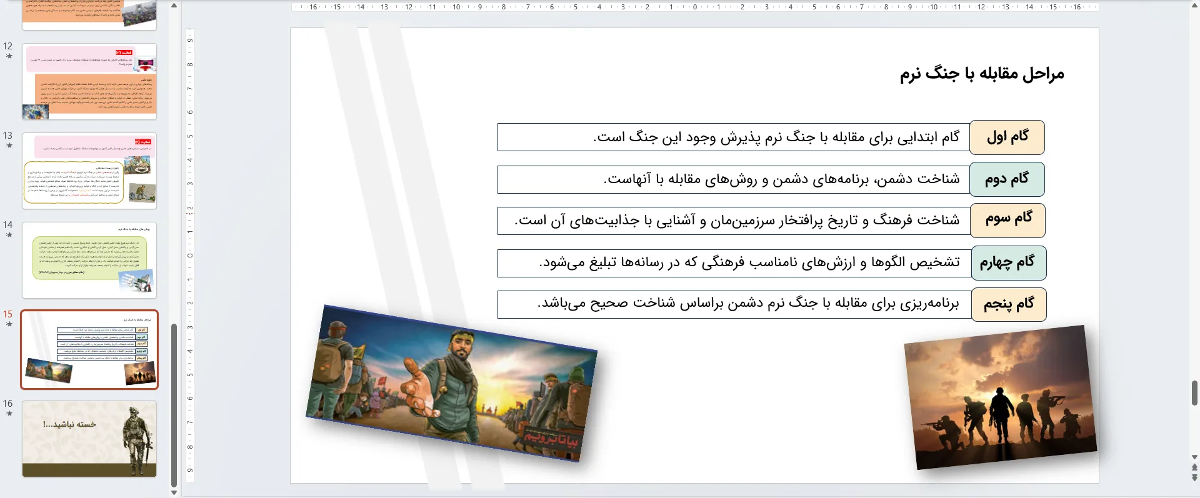Open slide 16 thumbnail with soldier
Viewport: 1200px width, 498px height.
pyautogui.click(x=89, y=439)
